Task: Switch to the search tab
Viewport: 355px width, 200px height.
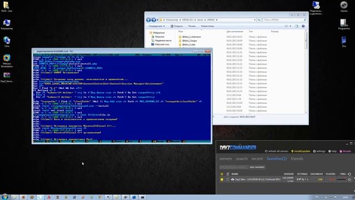Action: pyautogui.click(x=242, y=159)
